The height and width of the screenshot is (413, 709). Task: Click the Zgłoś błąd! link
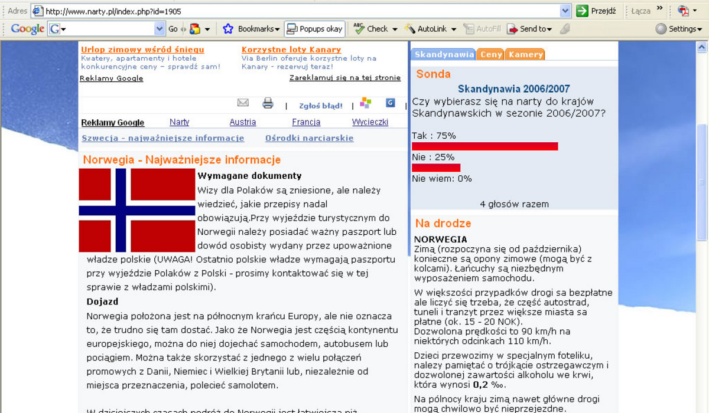(x=321, y=106)
